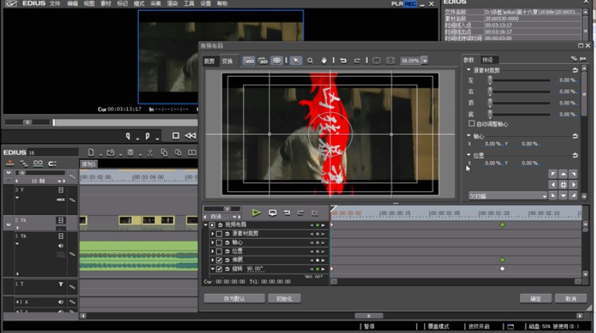This screenshot has height=333, width=596.
Task: Collapse the 源素材裁剪 section in parameters
Action: tap(468, 70)
